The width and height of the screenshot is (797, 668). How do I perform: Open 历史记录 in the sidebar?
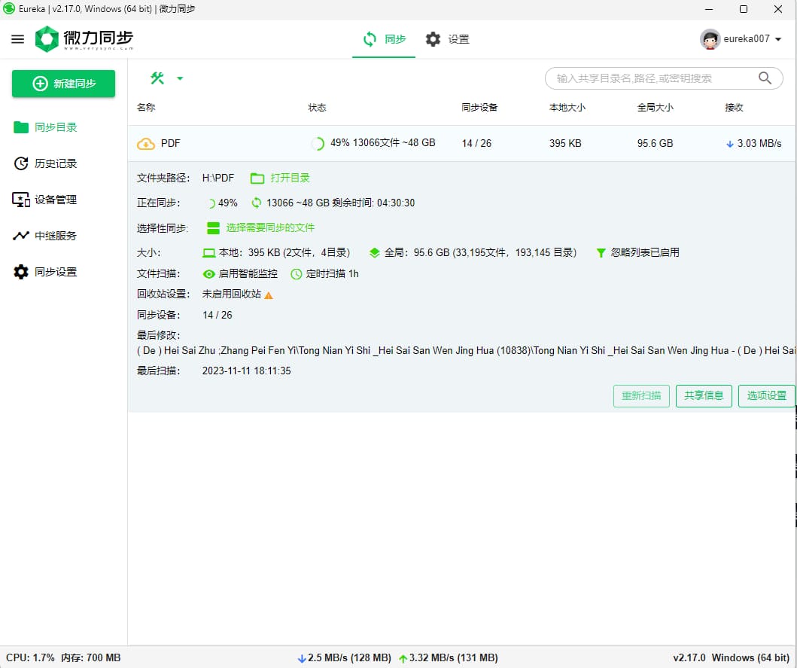46,163
